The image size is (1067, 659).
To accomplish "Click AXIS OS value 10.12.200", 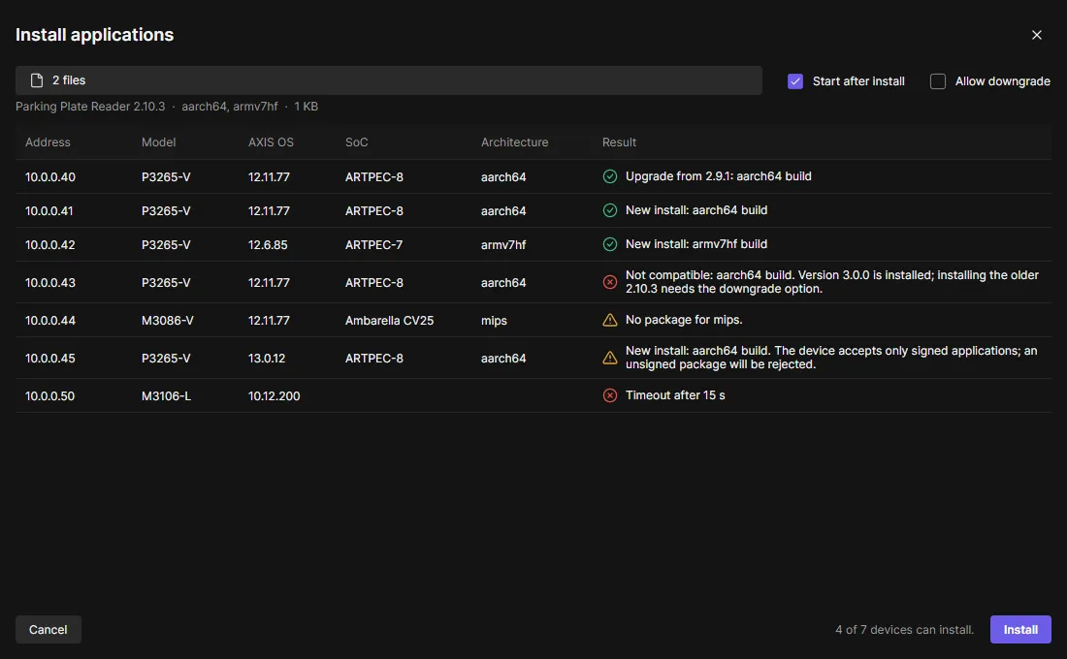I will click(x=275, y=395).
